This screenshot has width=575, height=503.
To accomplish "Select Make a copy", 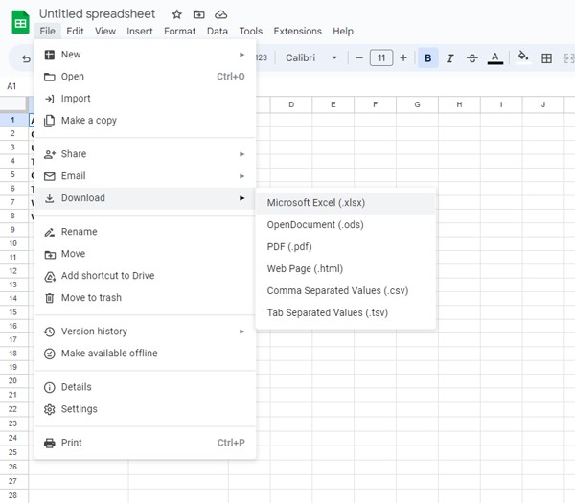I will click(146, 121).
